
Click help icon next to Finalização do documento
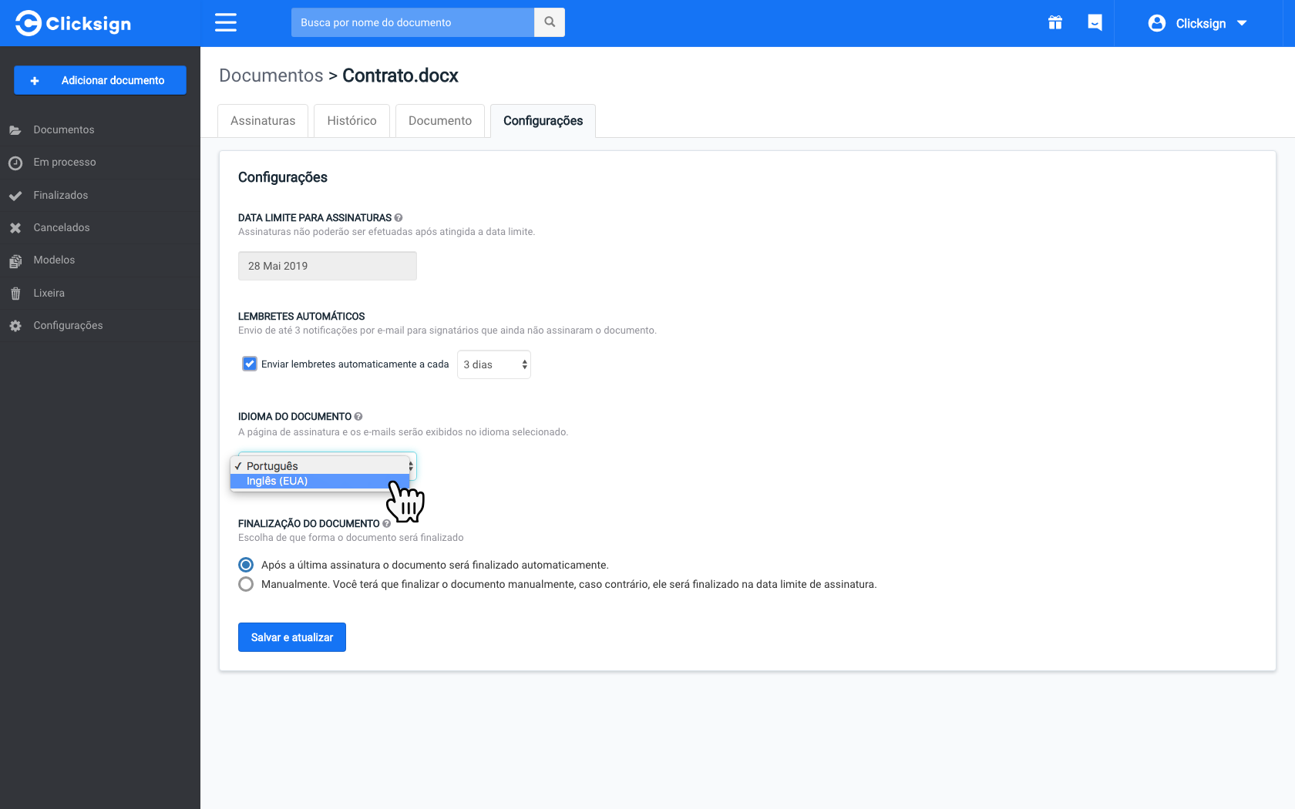point(387,524)
